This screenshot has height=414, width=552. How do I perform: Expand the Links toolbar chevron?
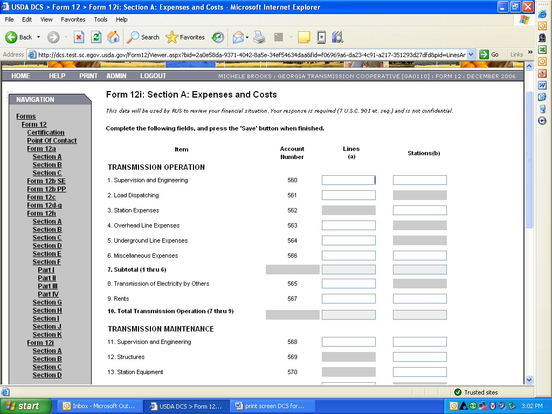point(530,53)
